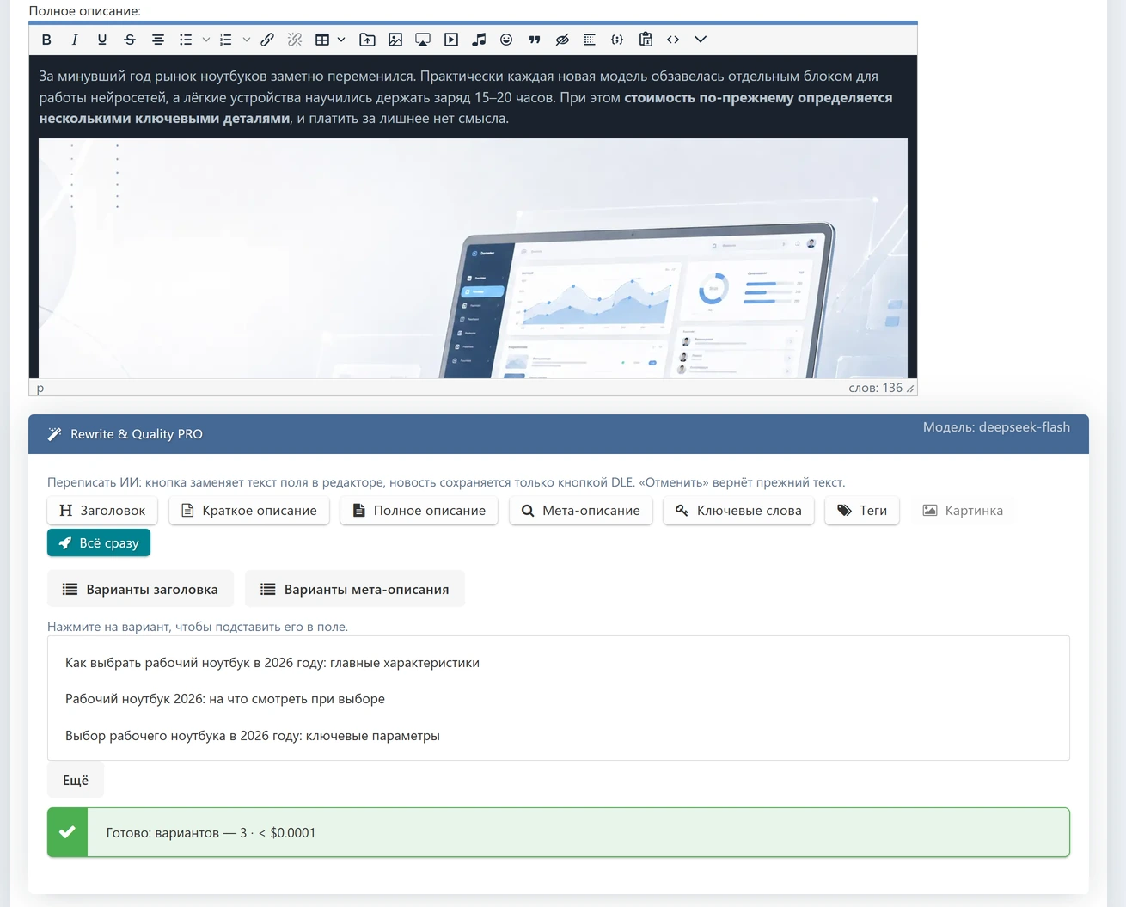Run the Всё сразу rewrite
The height and width of the screenshot is (907, 1126).
(x=99, y=543)
